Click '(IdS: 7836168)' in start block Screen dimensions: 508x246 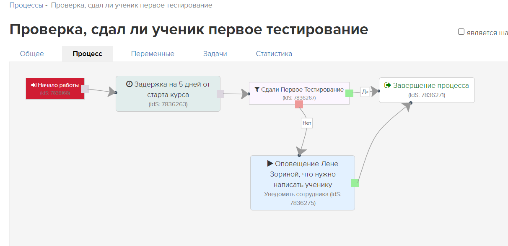coord(55,93)
